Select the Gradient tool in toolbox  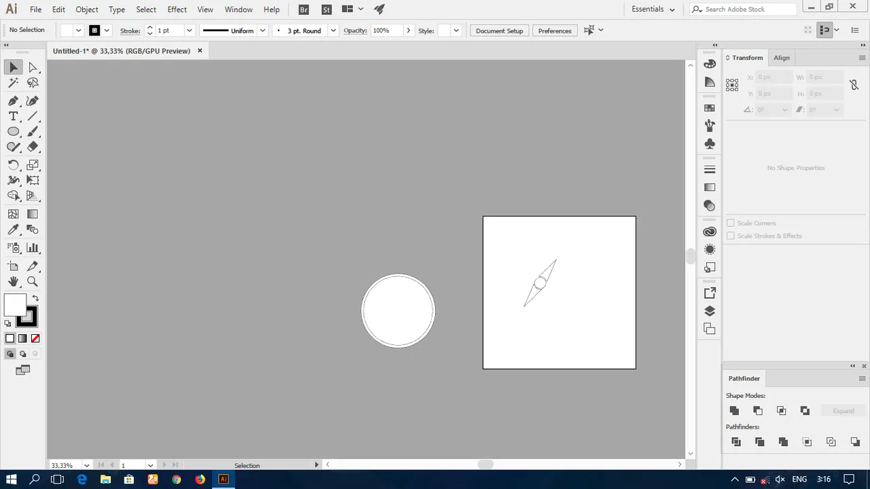pyautogui.click(x=33, y=215)
